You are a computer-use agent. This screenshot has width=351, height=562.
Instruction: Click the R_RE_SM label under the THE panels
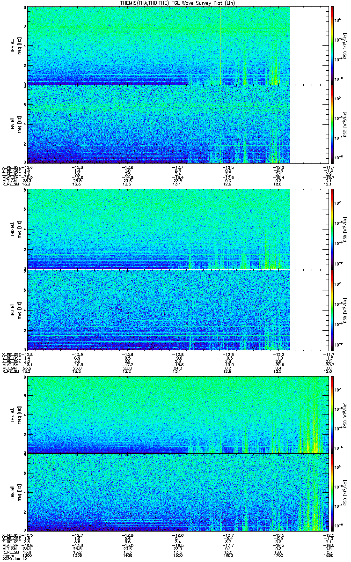pyautogui.click(x=11, y=553)
